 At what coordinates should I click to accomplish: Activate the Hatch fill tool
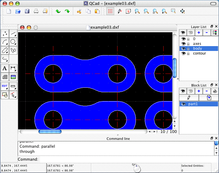[5, 77]
